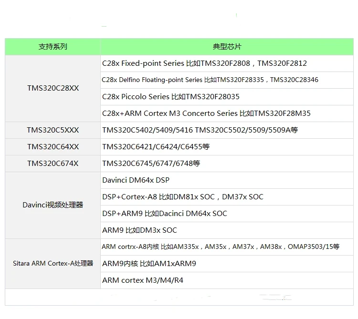Select the TMS320C64XX series cell
Viewport: 358px width, 319px height.
point(53,147)
